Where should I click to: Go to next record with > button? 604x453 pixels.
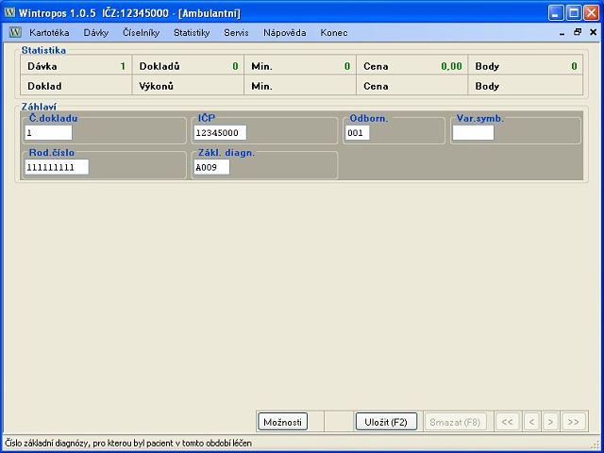[x=550, y=422]
